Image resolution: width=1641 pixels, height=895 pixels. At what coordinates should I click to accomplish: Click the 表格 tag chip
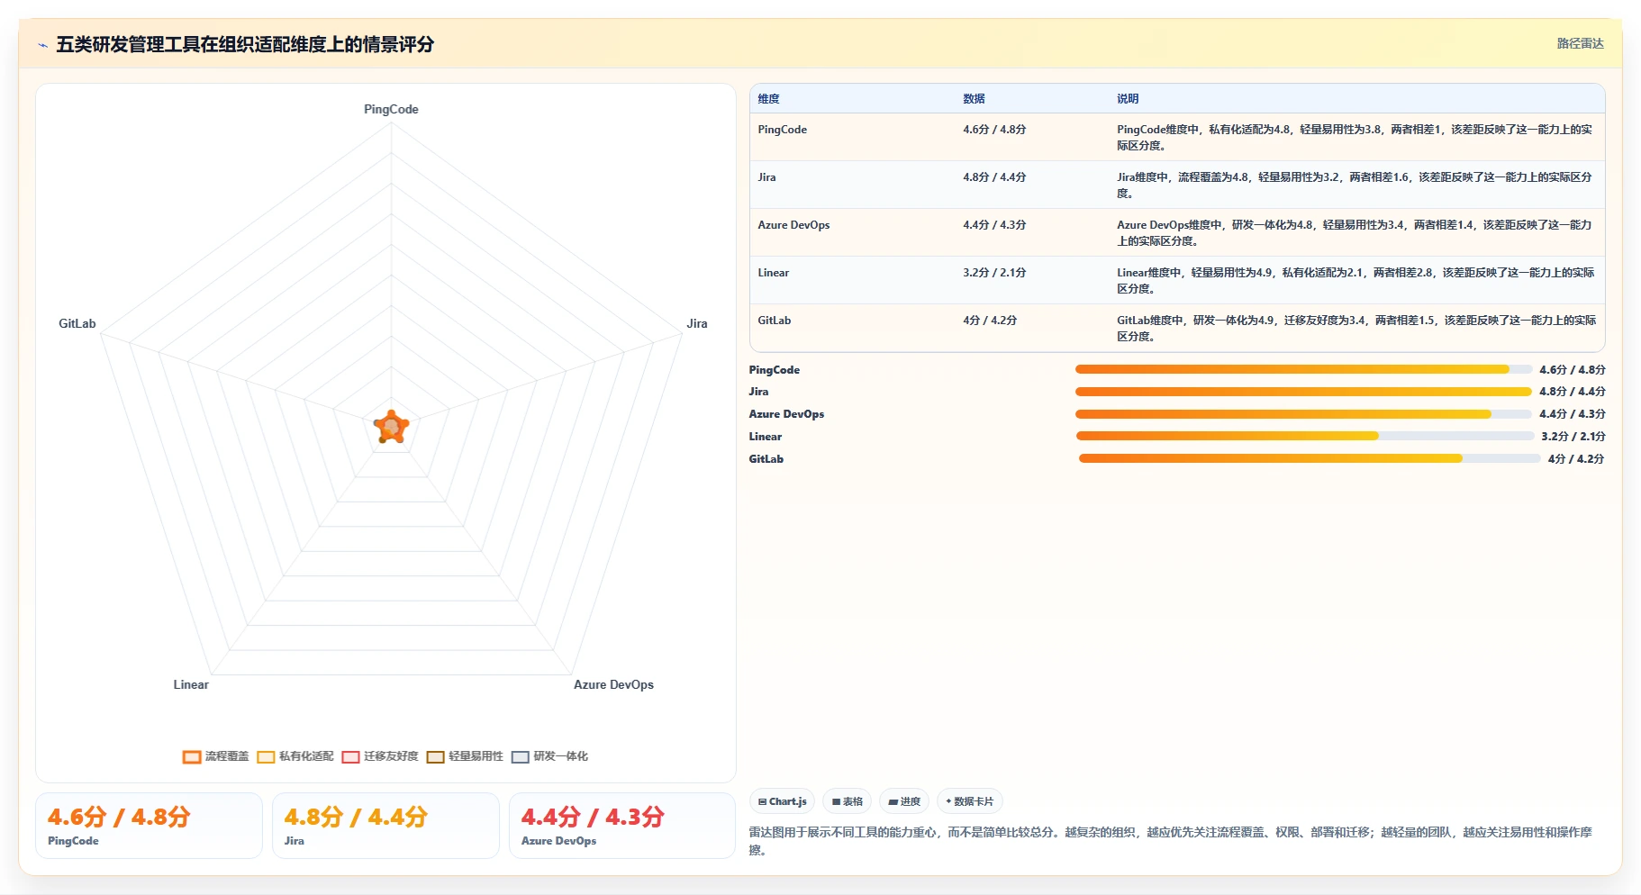pyautogui.click(x=847, y=801)
